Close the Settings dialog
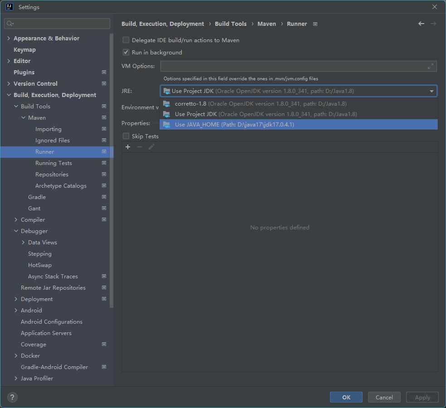The width and height of the screenshot is (446, 408). pos(434,7)
